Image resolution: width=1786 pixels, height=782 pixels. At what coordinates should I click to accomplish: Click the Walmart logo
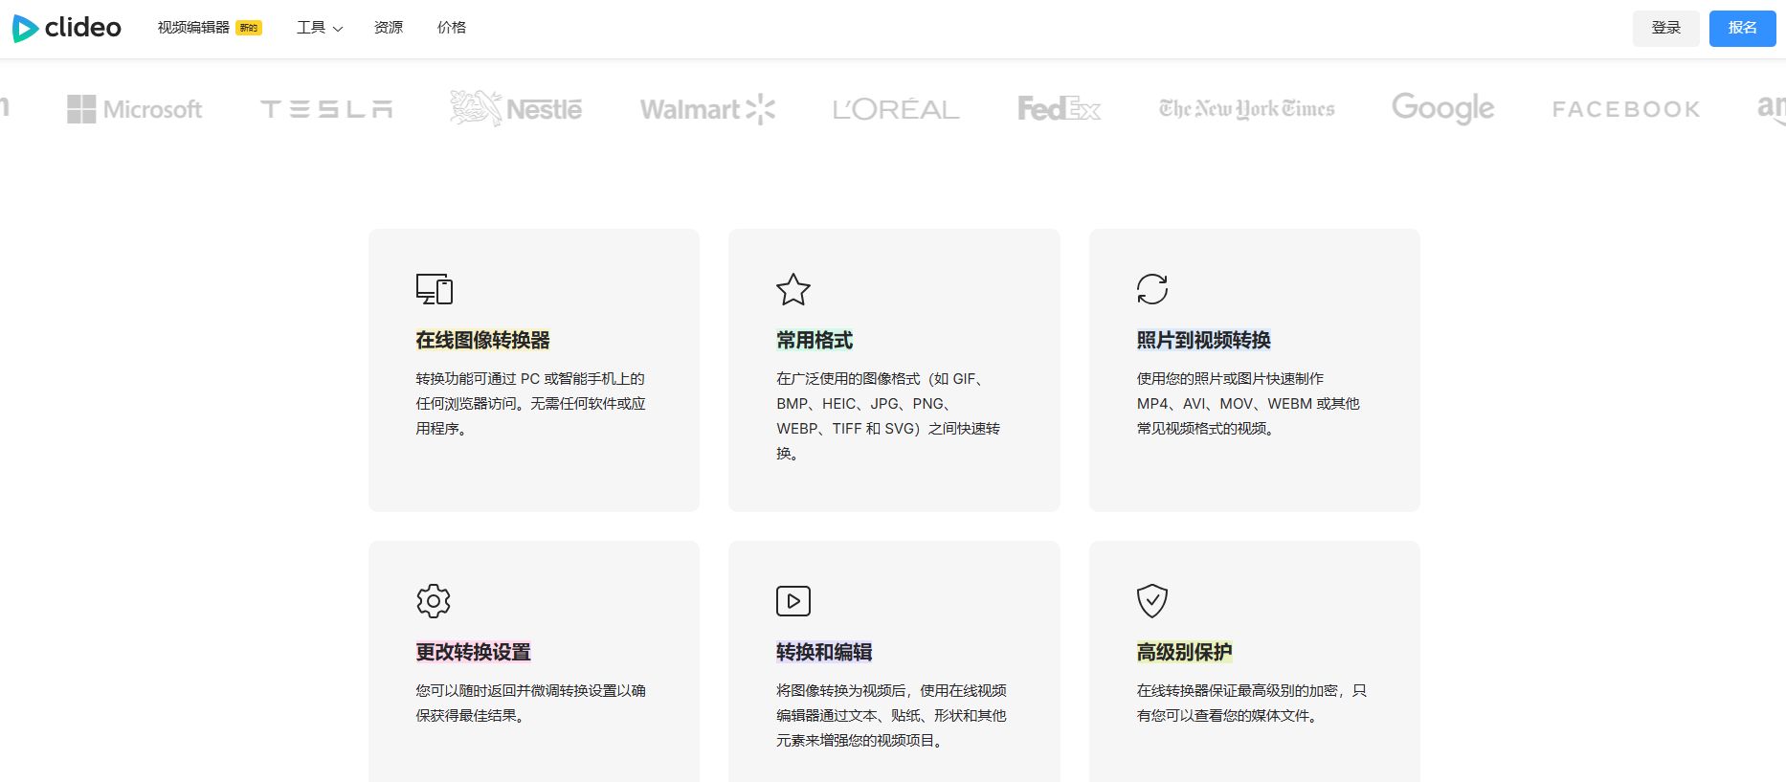click(x=707, y=109)
